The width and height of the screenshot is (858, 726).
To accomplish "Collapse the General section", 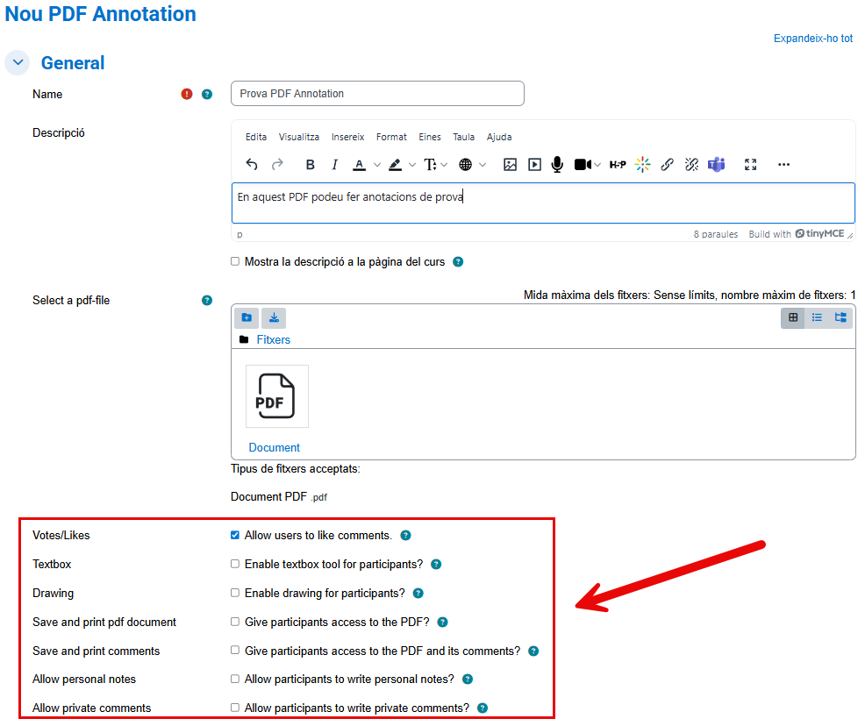I will [18, 62].
